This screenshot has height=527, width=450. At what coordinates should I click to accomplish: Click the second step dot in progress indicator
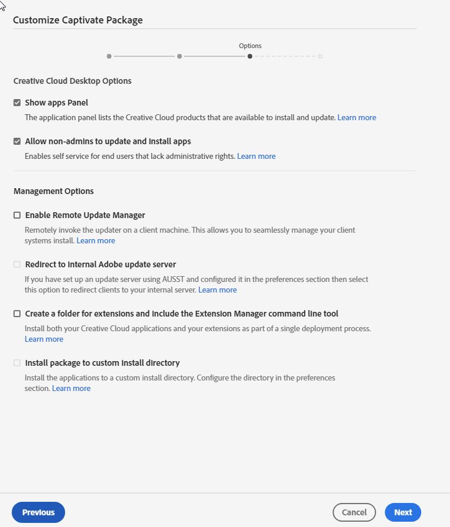(x=180, y=56)
